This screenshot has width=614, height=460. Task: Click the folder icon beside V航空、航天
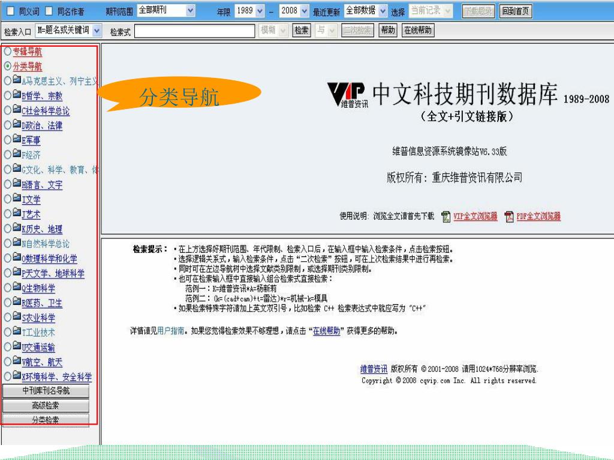pos(17,361)
